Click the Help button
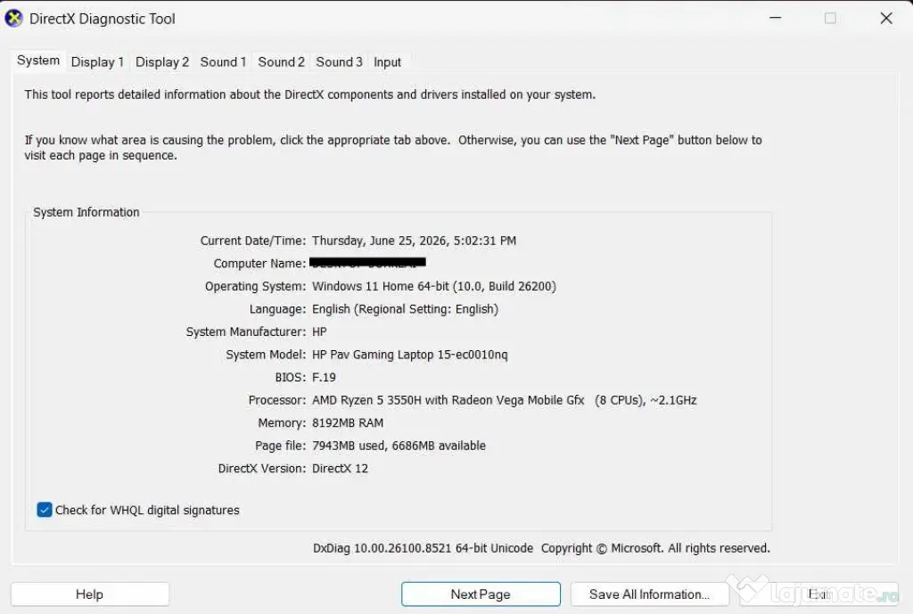The image size is (913, 614). (90, 594)
